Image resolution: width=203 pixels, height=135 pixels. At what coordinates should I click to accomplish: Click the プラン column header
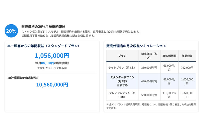point(122,56)
